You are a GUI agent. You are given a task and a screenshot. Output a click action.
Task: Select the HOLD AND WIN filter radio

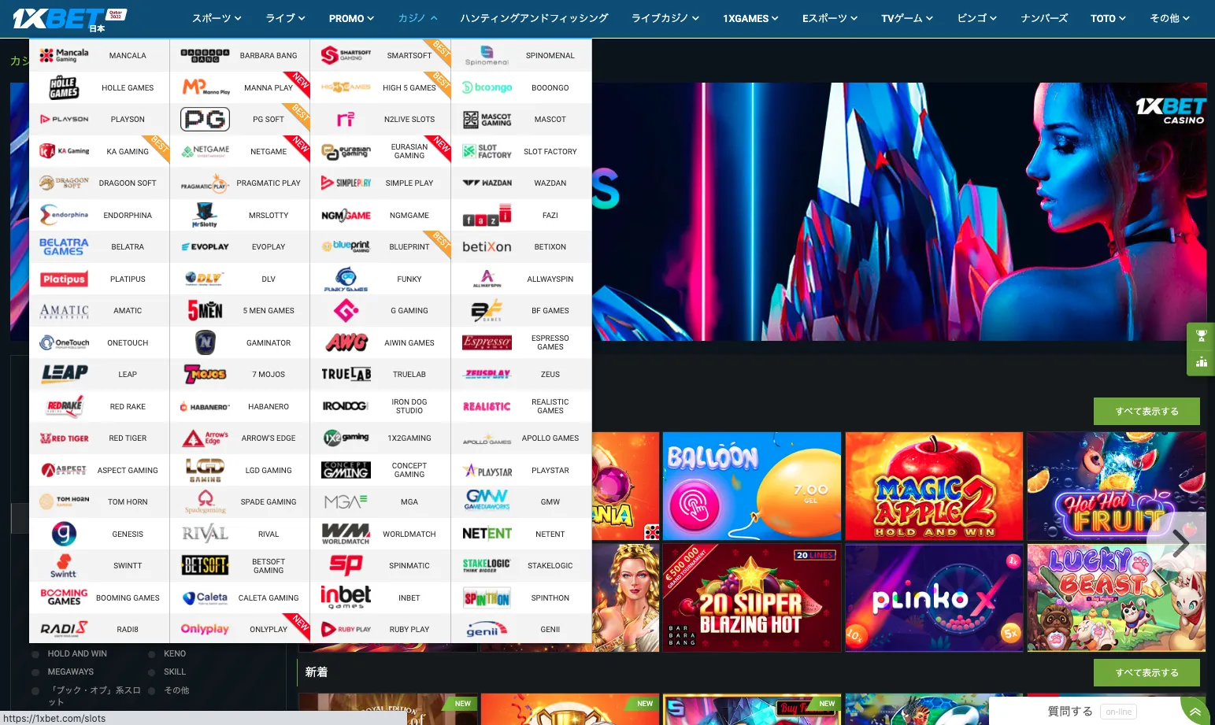click(35, 654)
